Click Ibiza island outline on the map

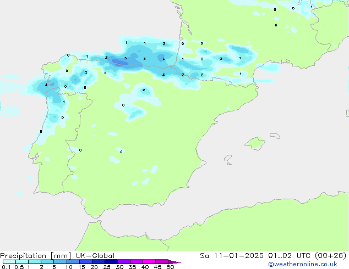tap(228, 158)
